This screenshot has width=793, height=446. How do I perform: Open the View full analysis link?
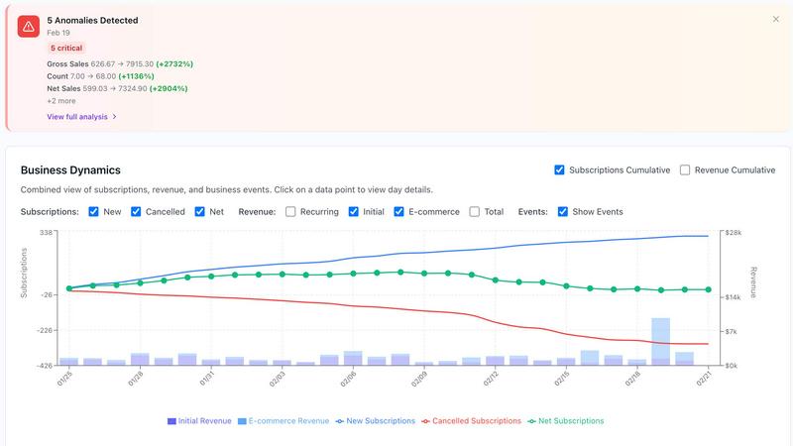point(81,116)
